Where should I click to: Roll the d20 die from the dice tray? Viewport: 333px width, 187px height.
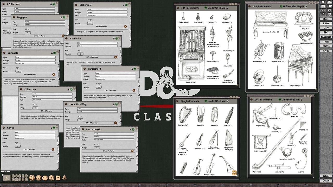pos(31,177)
